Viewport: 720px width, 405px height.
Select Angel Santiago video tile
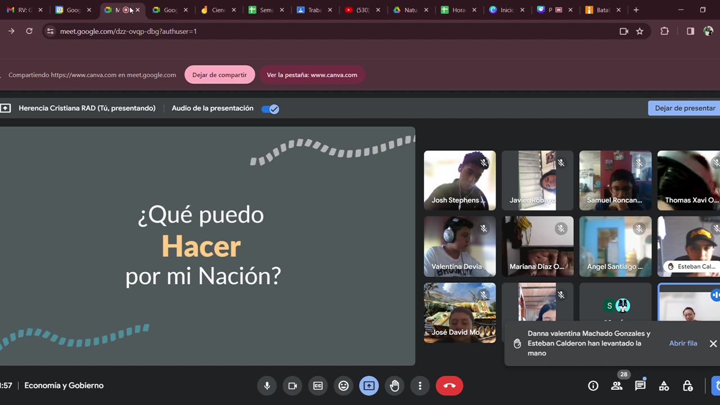coord(615,246)
